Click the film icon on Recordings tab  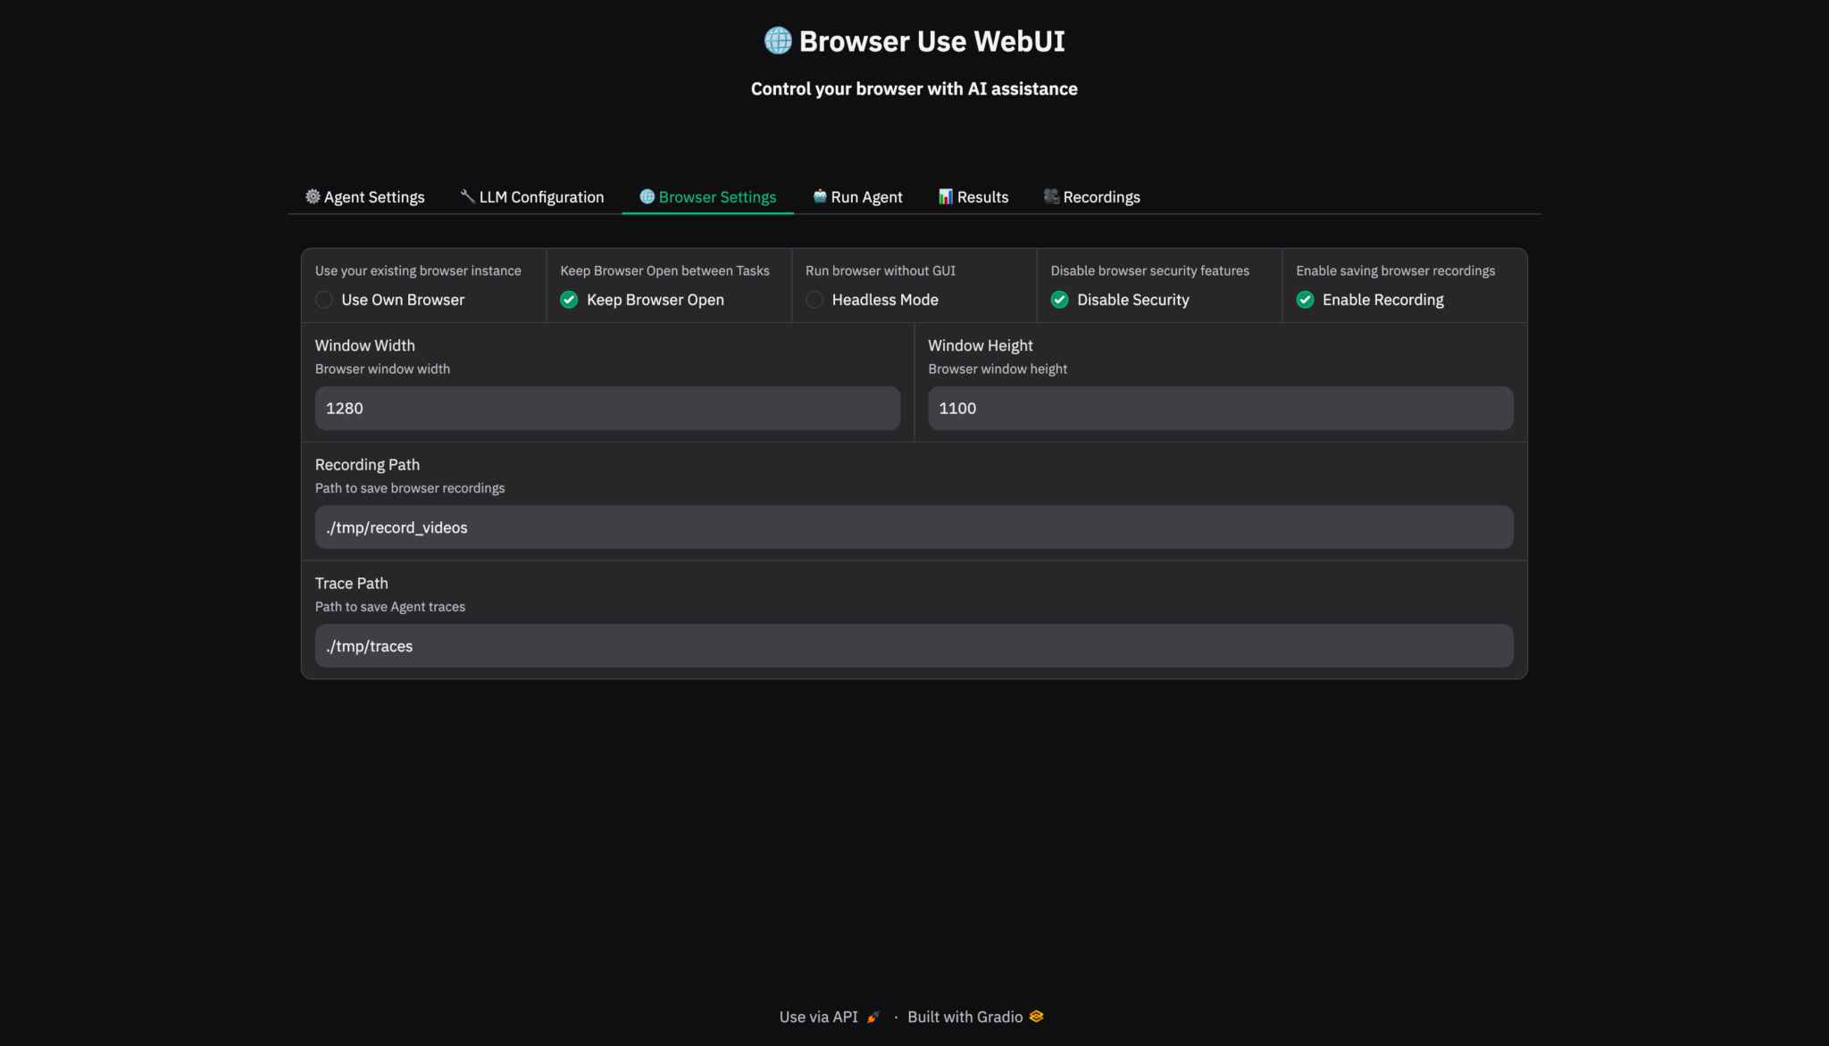tap(1051, 196)
